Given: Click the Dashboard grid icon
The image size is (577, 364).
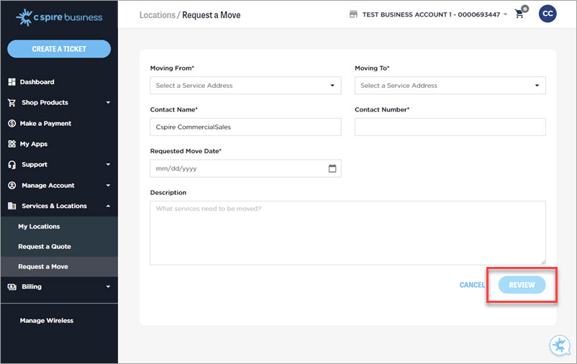Looking at the screenshot, I should (x=12, y=82).
